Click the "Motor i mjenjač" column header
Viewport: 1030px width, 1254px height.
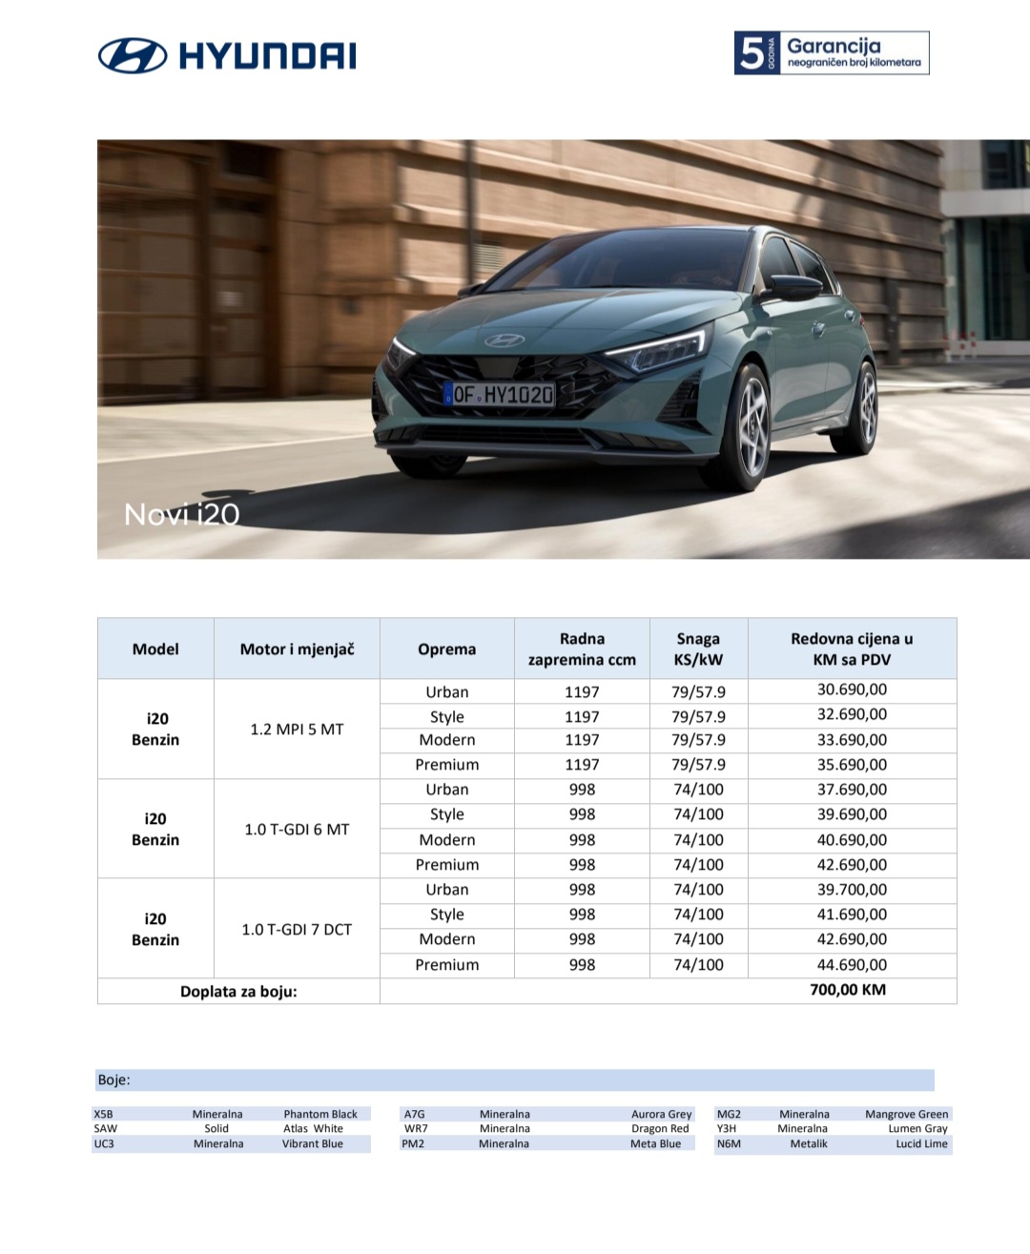297,648
